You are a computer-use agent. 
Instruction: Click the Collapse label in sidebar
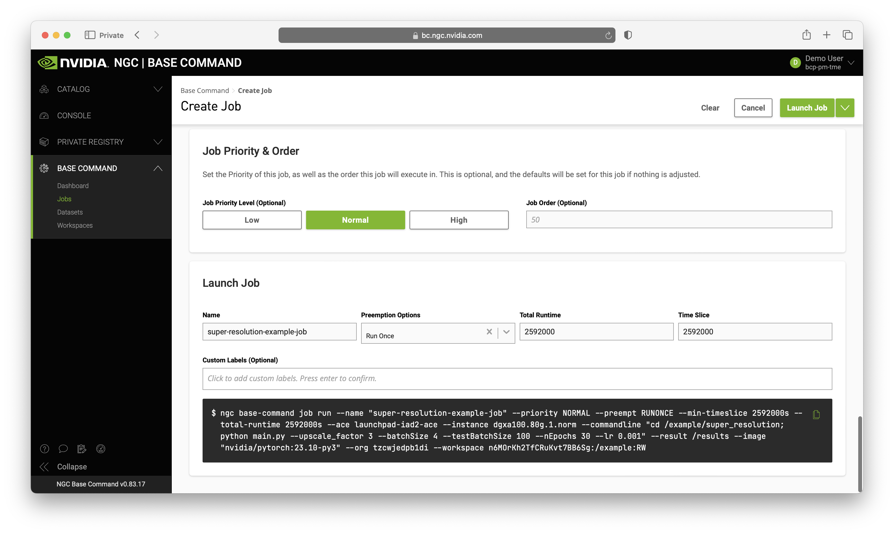pos(72,466)
